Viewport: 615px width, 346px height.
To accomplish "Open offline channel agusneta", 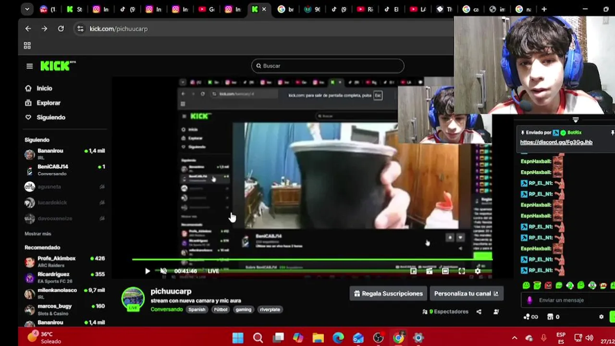I will pos(65,186).
